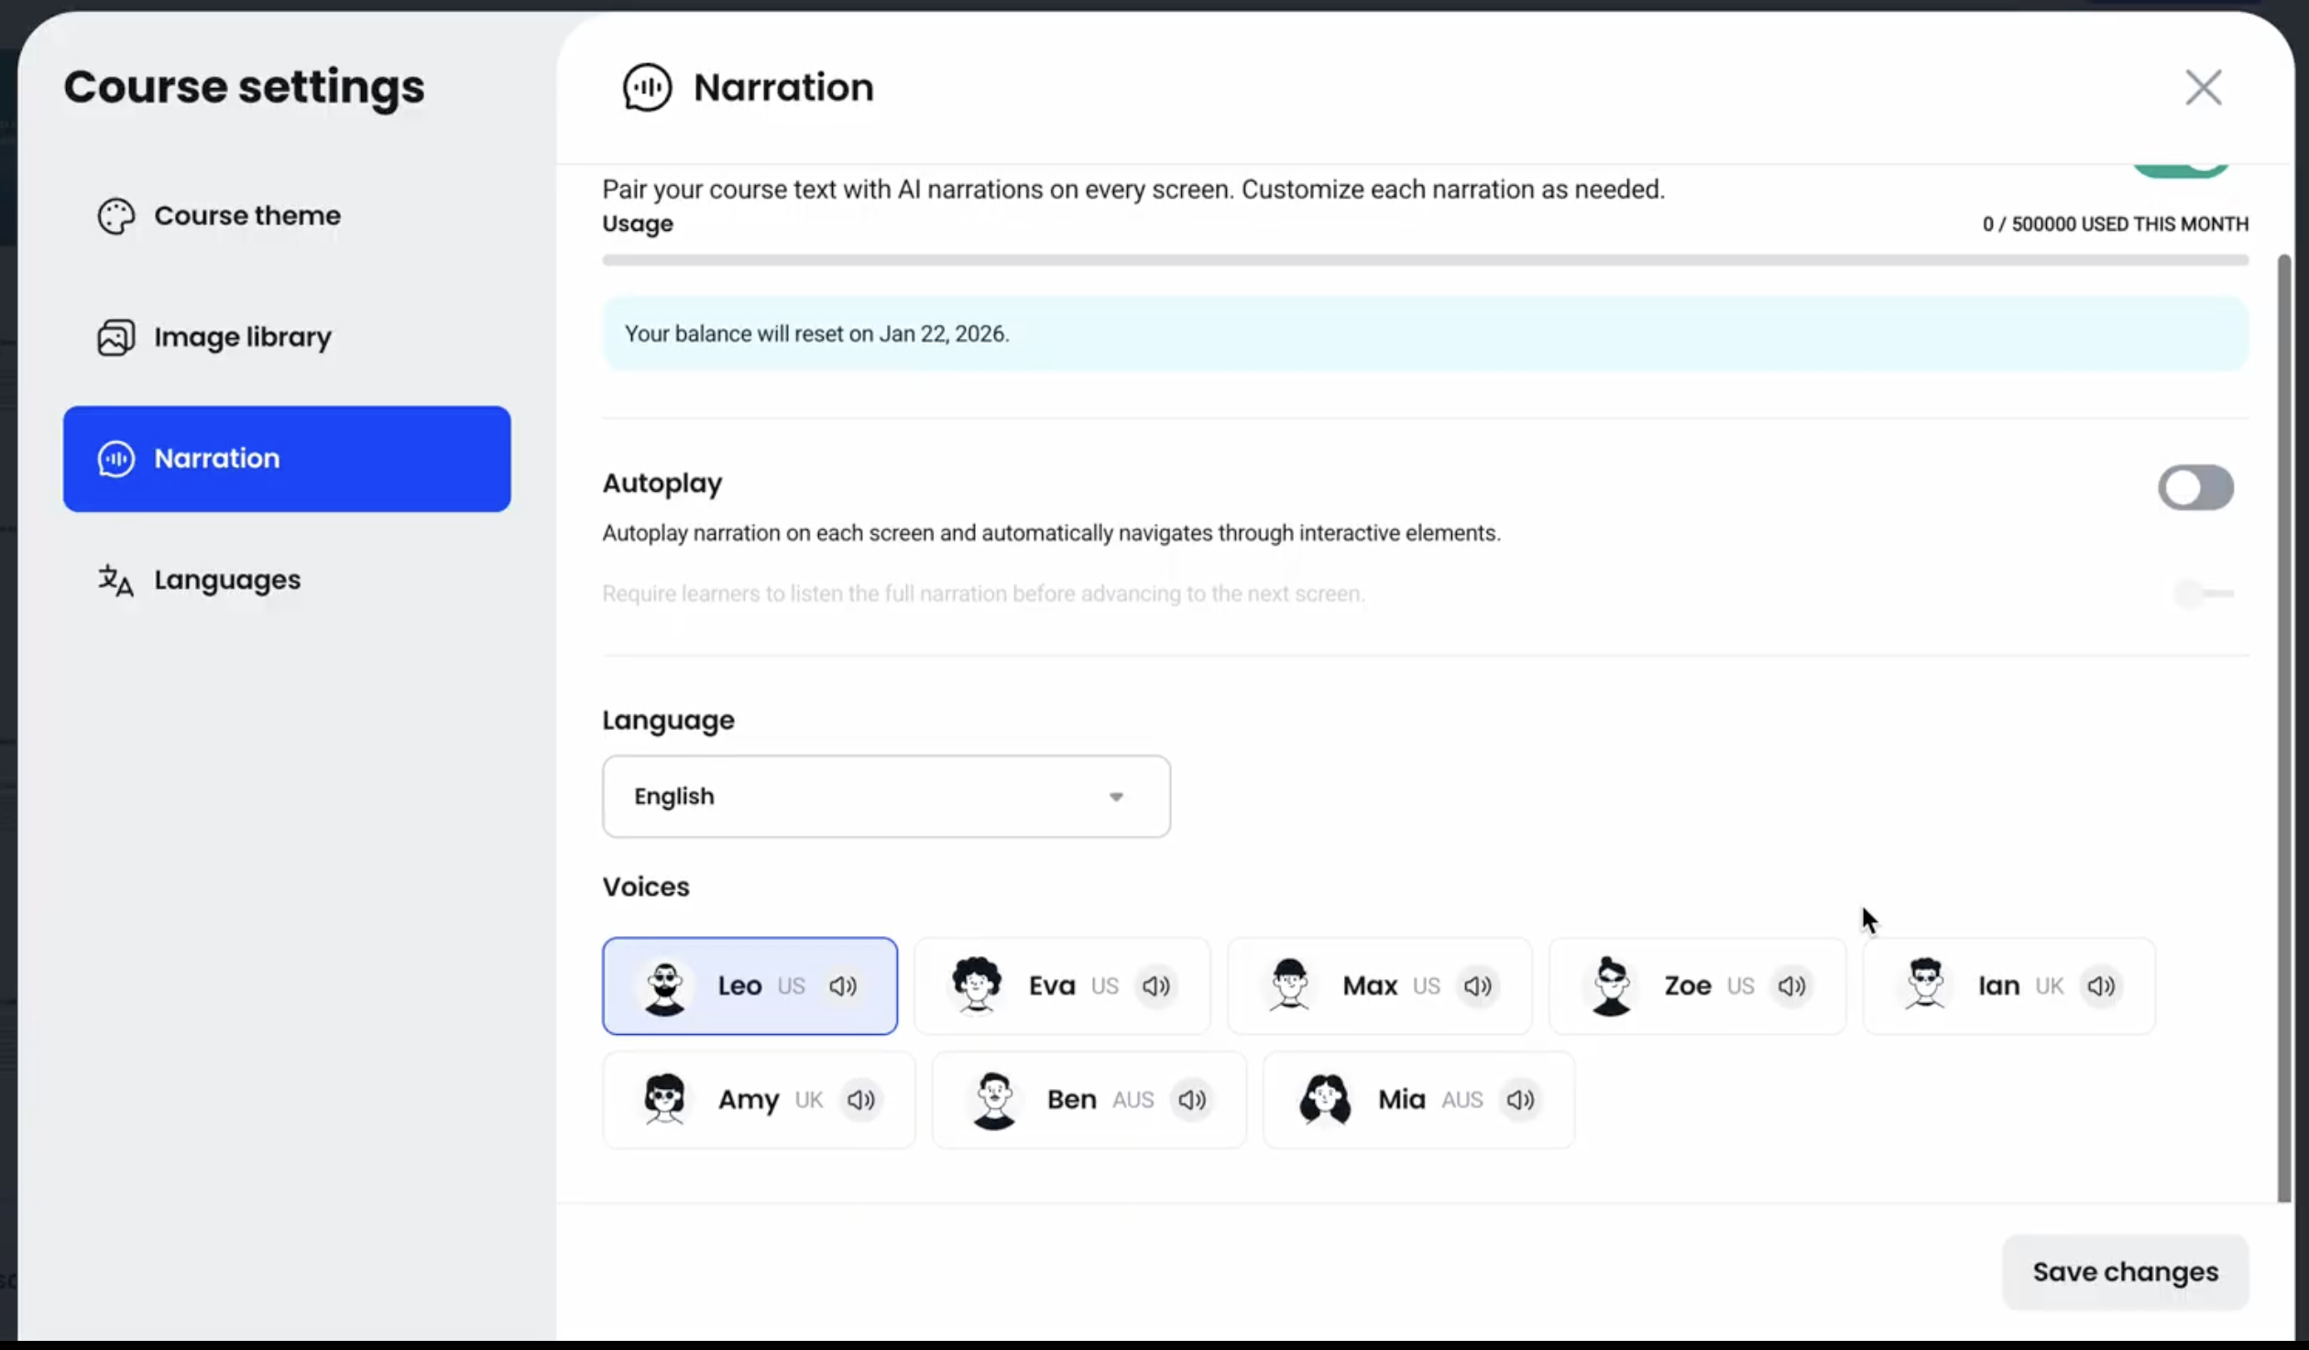Preview Leo voice with speaker icon
This screenshot has width=2309, height=1350.
(x=843, y=985)
